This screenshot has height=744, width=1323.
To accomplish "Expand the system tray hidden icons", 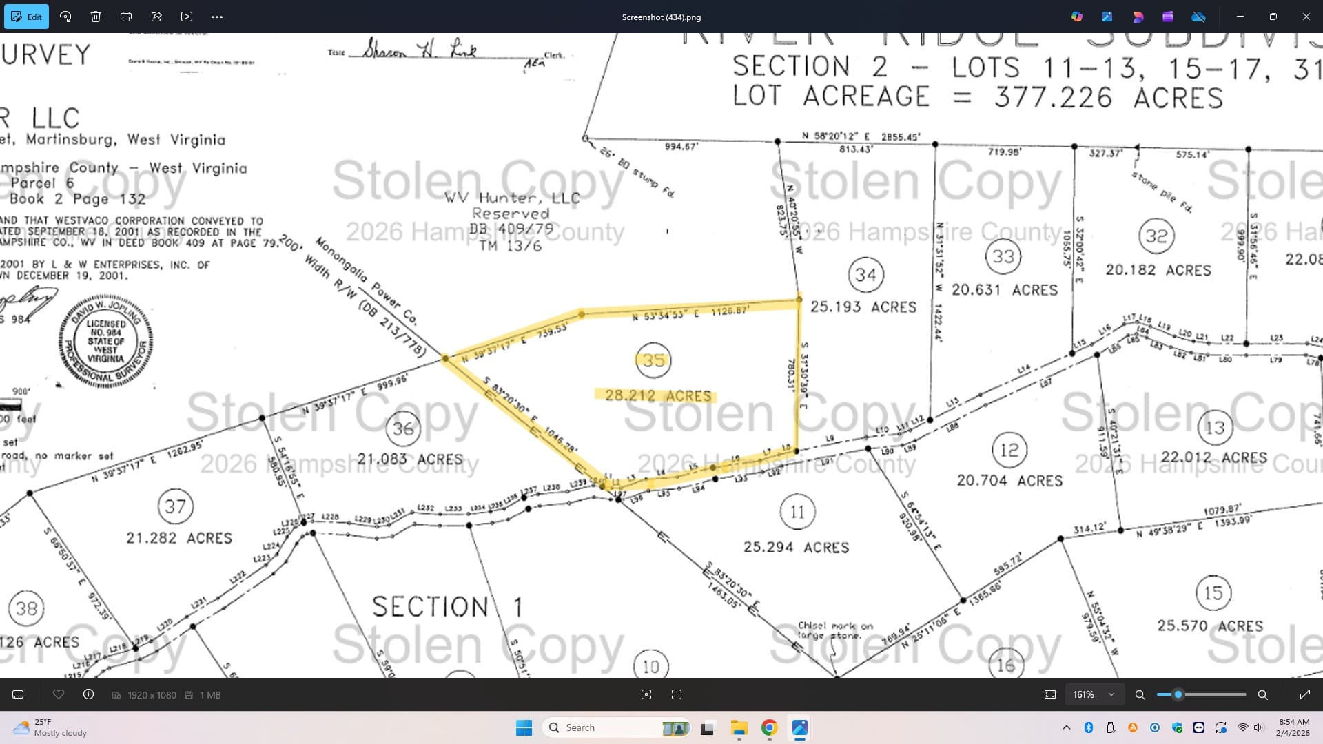I will pyautogui.click(x=1067, y=727).
